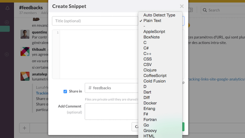245x138 pixels.
Task: Click the Title (optional) input field
Action: (x=95, y=21)
